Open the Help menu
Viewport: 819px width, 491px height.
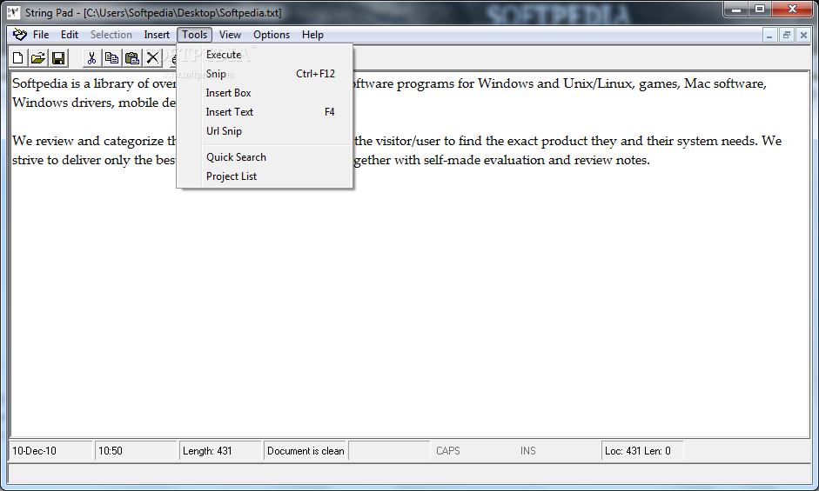(x=312, y=35)
